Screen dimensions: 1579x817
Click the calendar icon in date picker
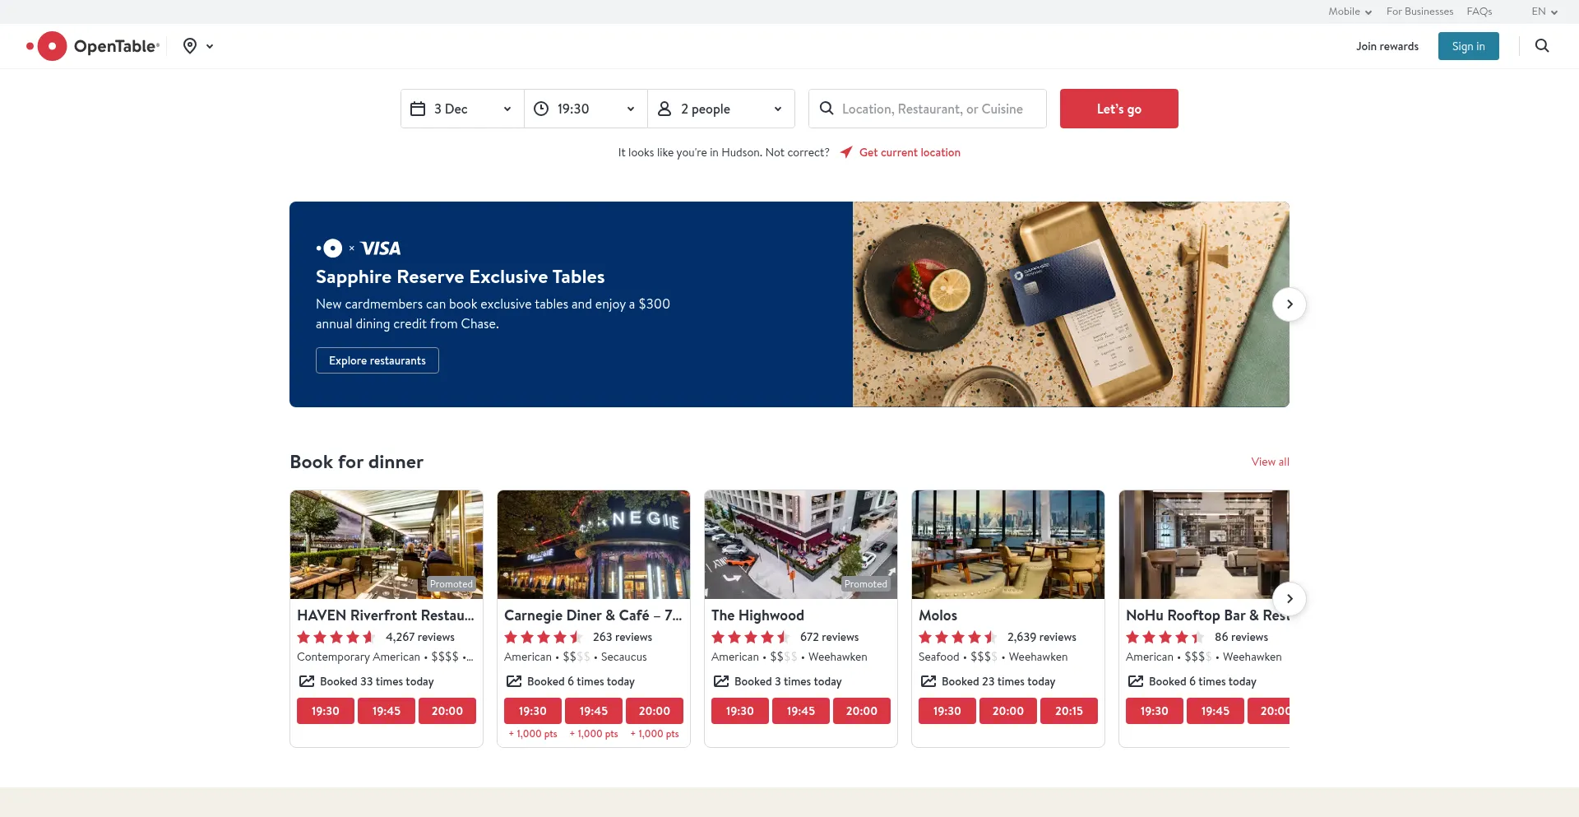pos(418,109)
